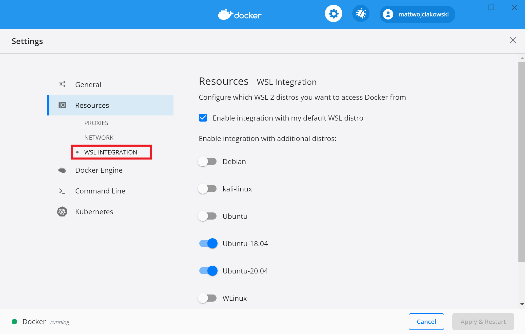Click the Command Line settings icon
Image resolution: width=525 pixels, height=334 pixels.
(62, 191)
